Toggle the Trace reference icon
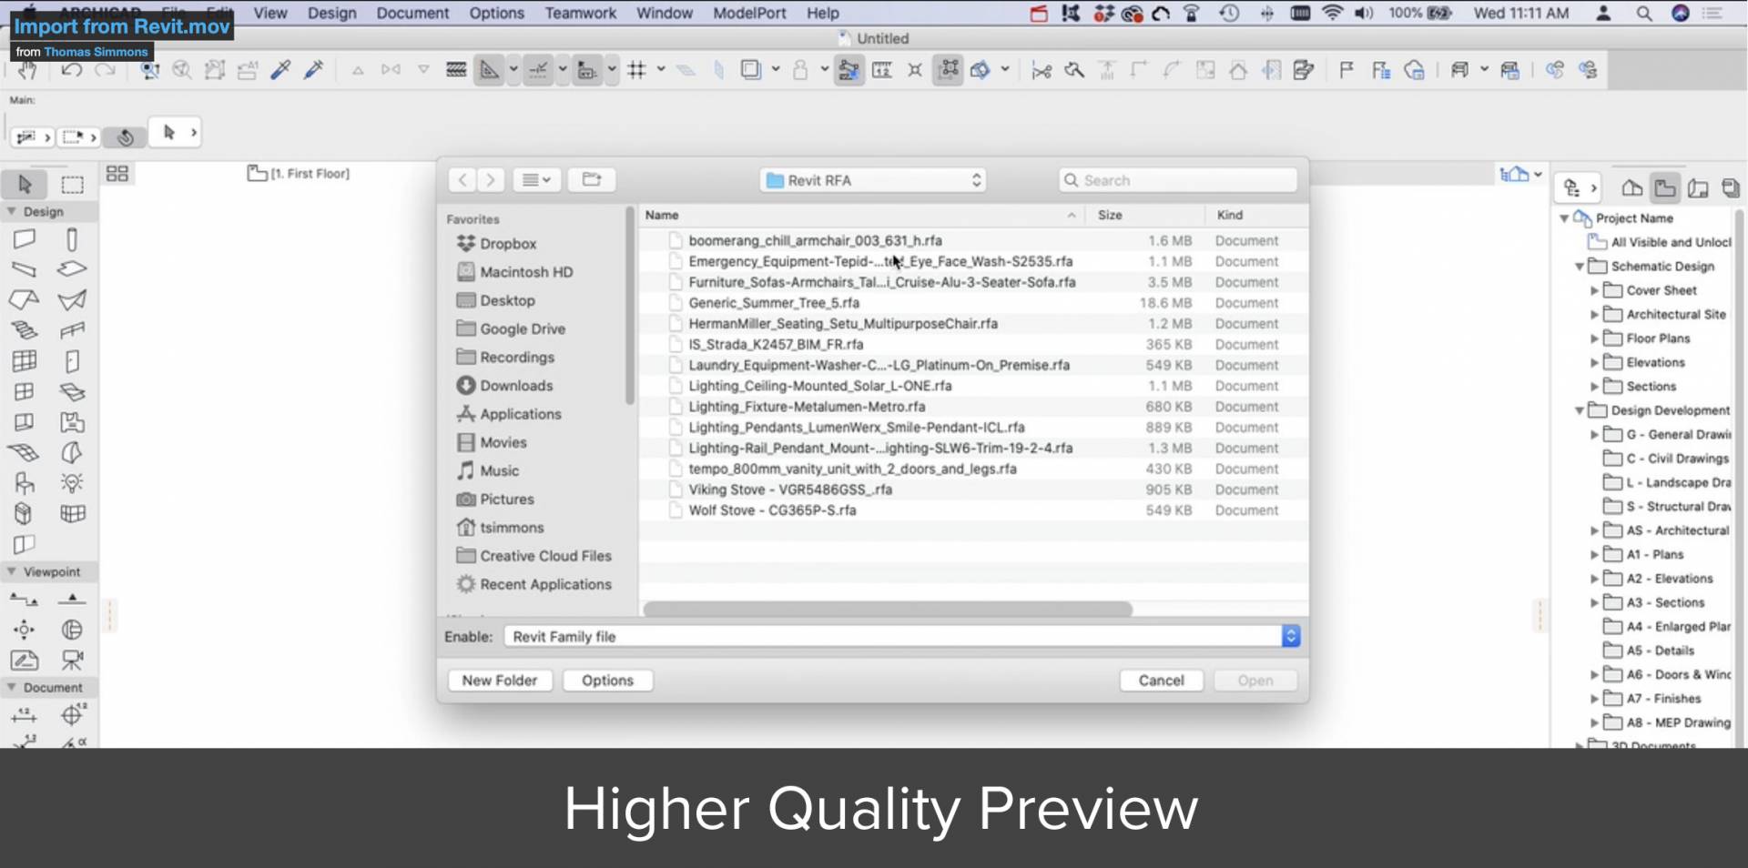The width and height of the screenshot is (1748, 868). click(750, 70)
